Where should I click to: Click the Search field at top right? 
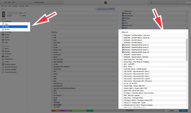[x=184, y=2]
